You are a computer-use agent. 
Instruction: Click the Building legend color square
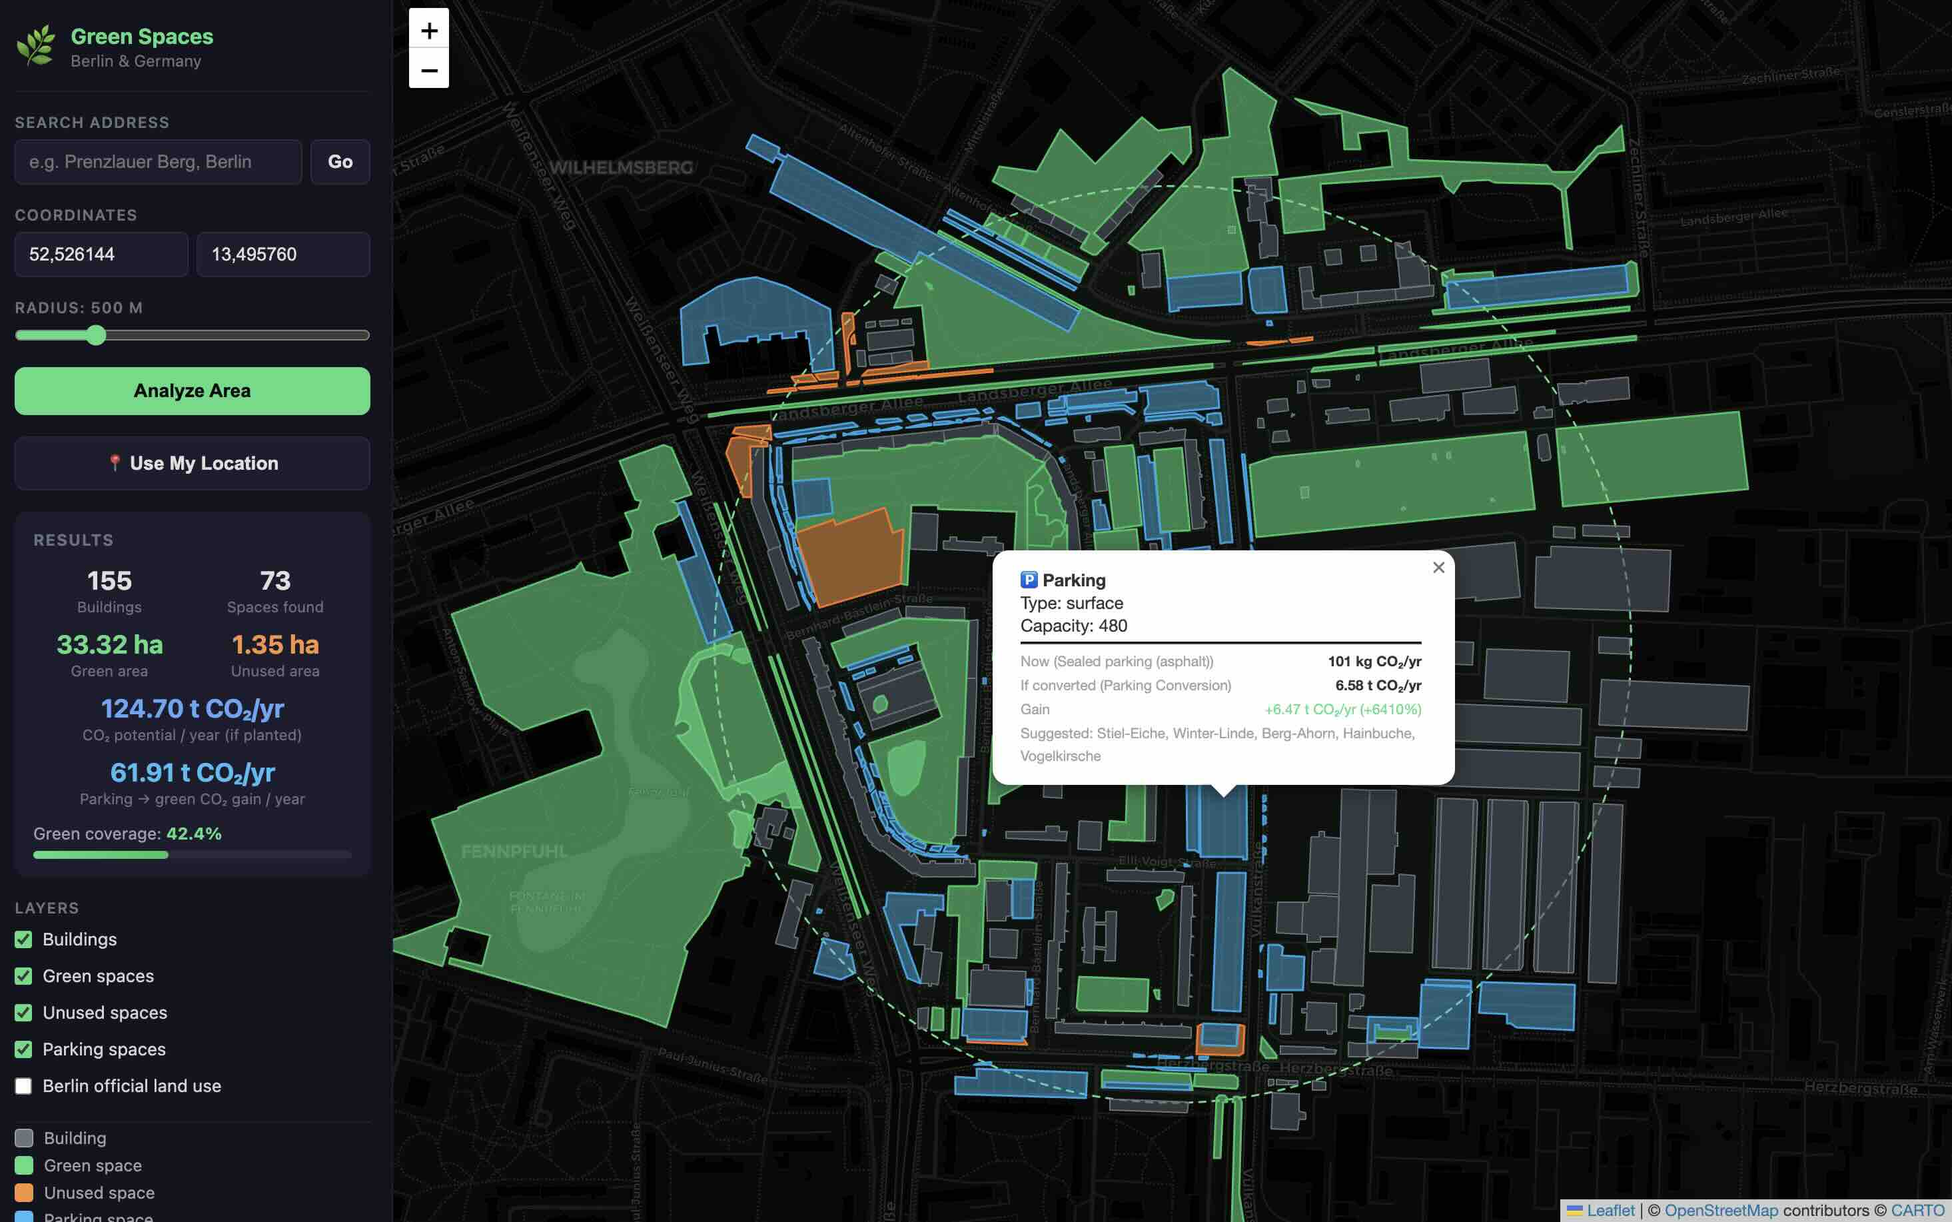(x=23, y=1137)
